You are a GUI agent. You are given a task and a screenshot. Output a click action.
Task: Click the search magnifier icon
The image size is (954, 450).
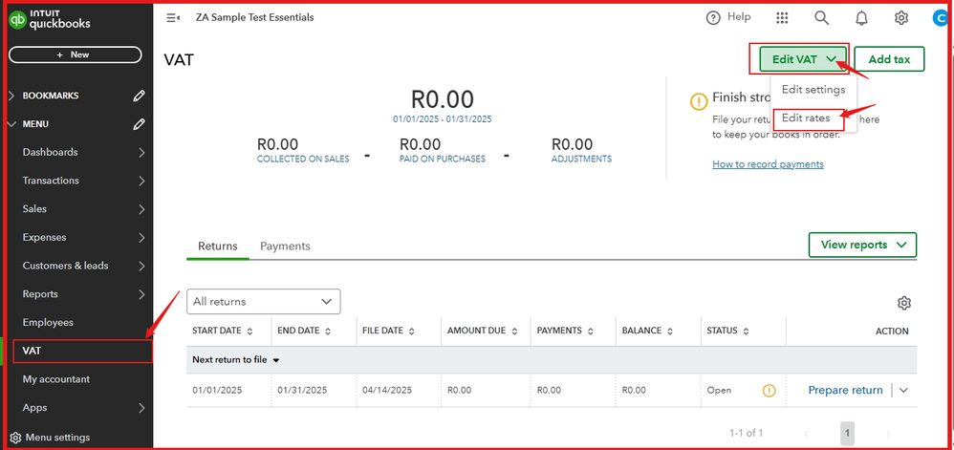821,18
